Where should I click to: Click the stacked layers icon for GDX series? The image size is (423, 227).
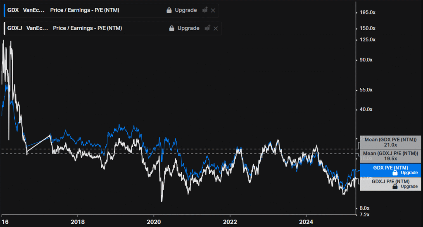click(204, 10)
